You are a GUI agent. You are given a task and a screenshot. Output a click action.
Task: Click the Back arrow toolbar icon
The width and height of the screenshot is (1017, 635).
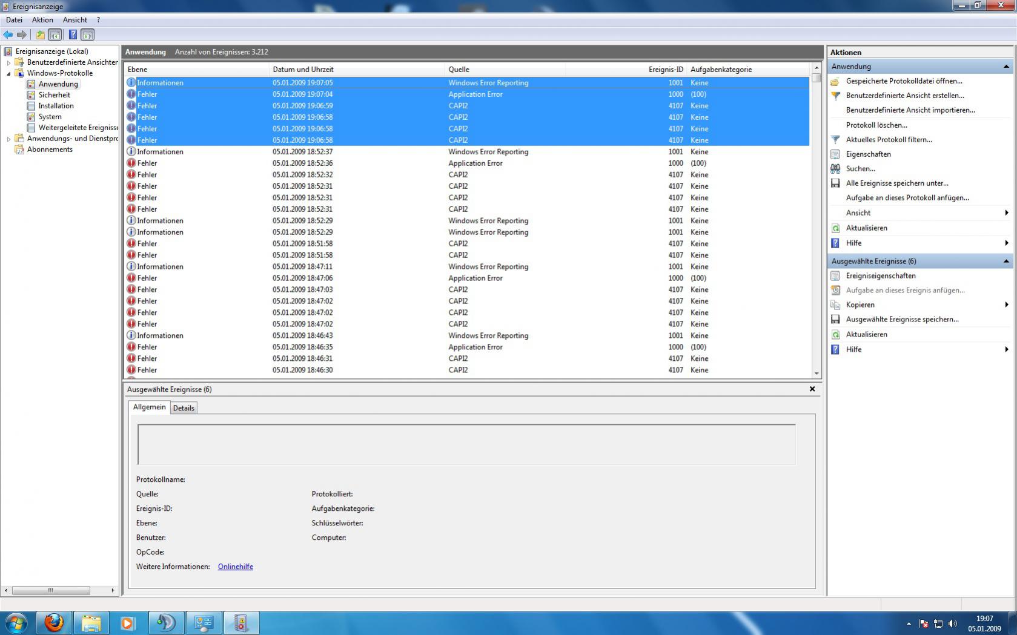[8, 35]
